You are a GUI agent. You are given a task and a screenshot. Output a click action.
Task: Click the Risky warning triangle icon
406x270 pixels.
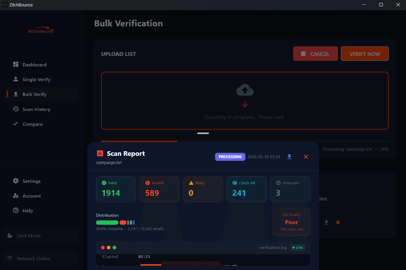pyautogui.click(x=191, y=183)
